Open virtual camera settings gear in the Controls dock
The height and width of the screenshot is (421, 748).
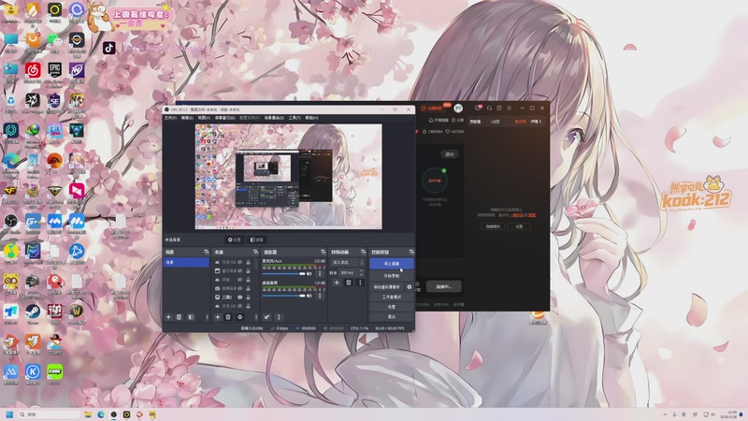pos(410,287)
